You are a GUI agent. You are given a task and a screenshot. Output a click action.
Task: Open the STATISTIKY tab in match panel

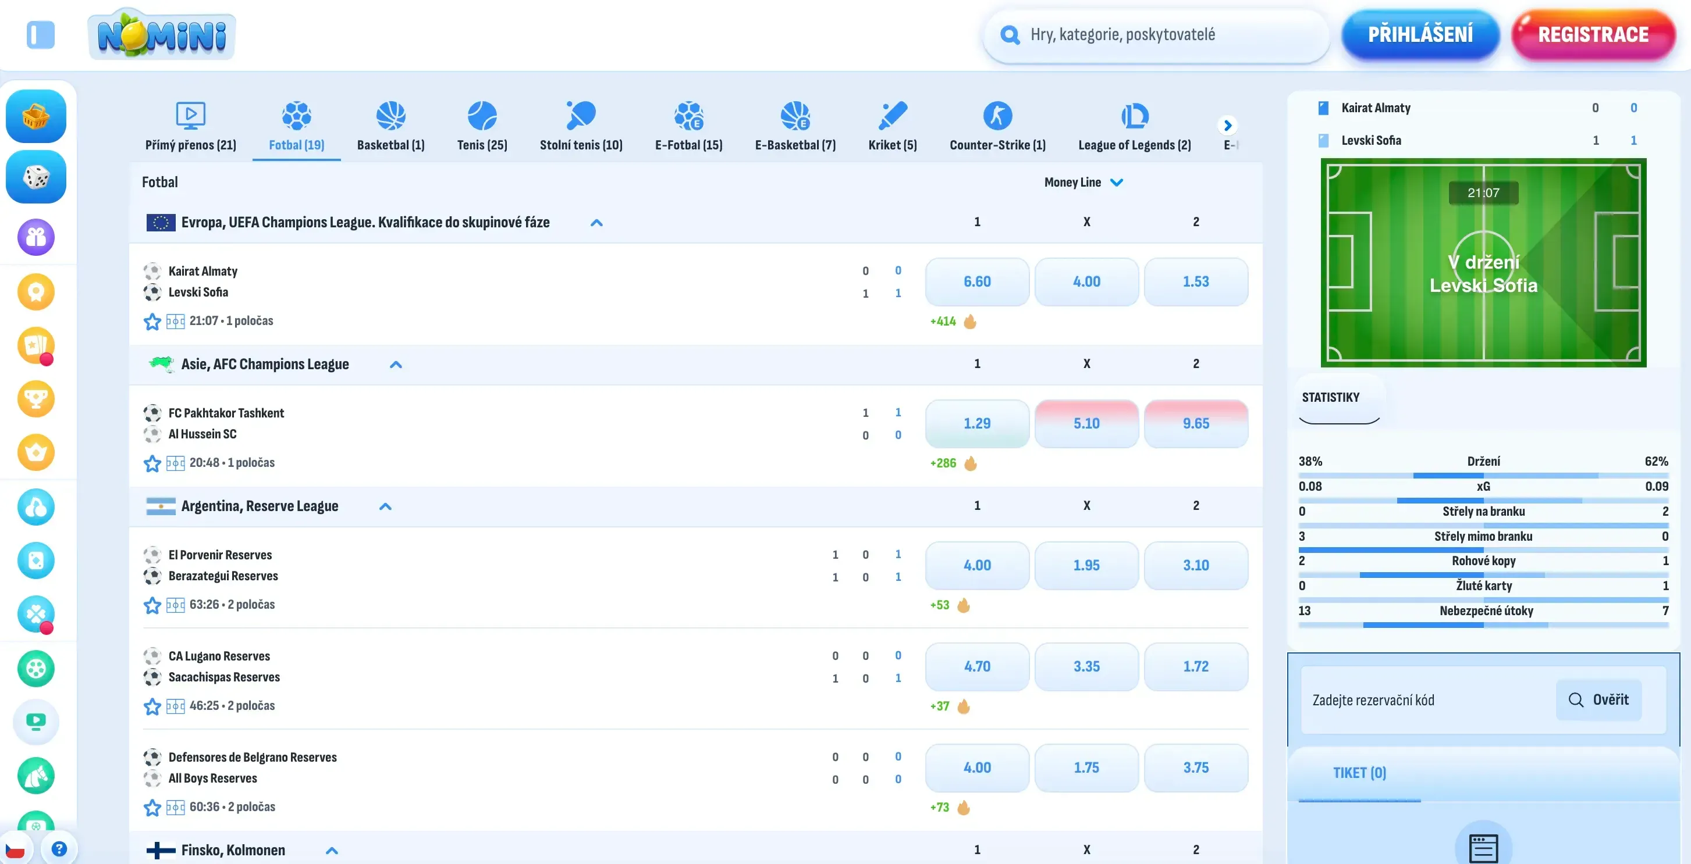[1339, 398]
